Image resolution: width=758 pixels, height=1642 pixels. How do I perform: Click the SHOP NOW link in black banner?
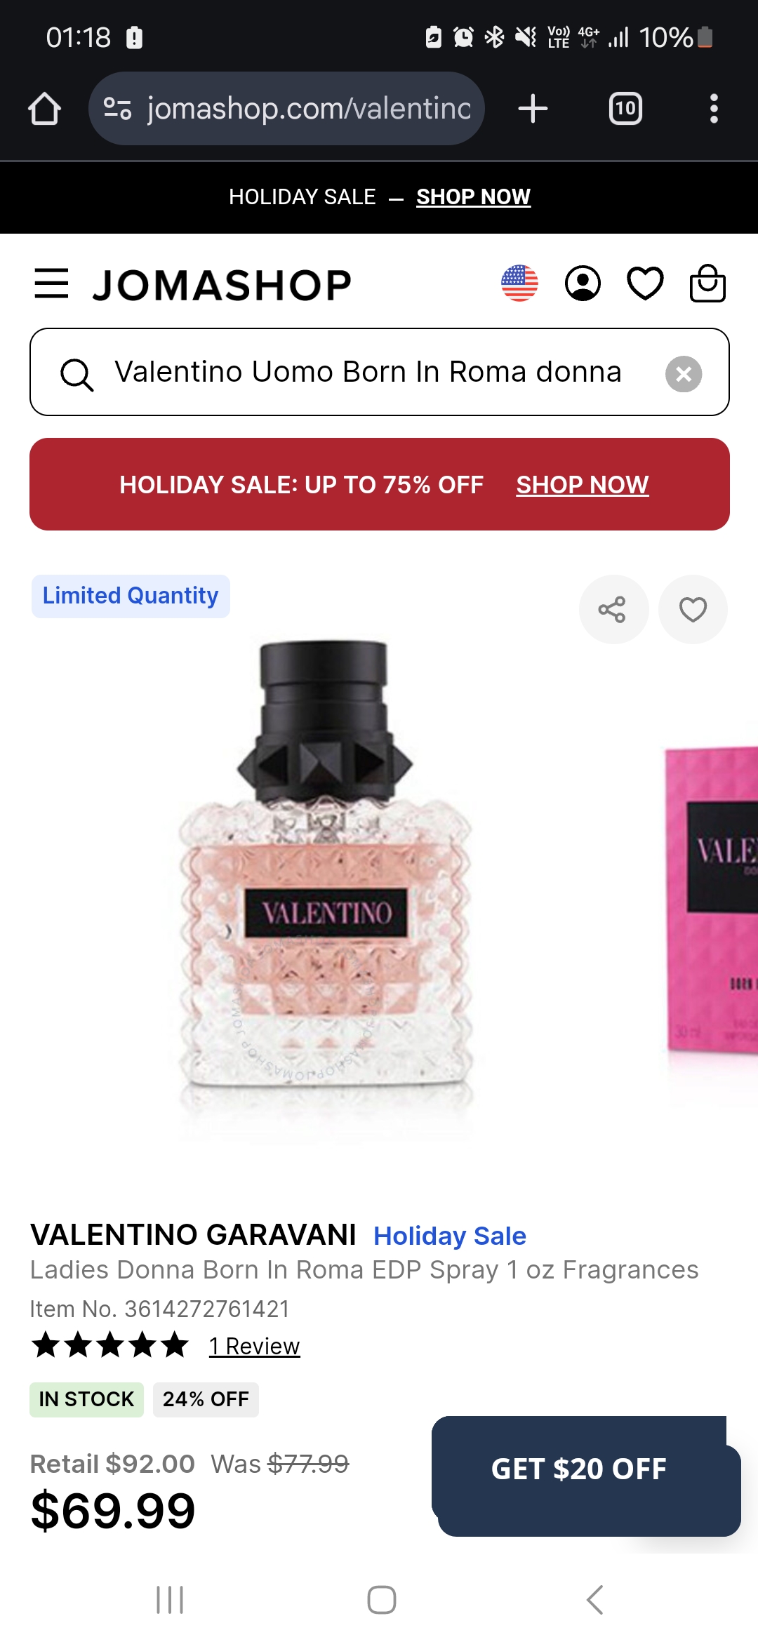[473, 197]
